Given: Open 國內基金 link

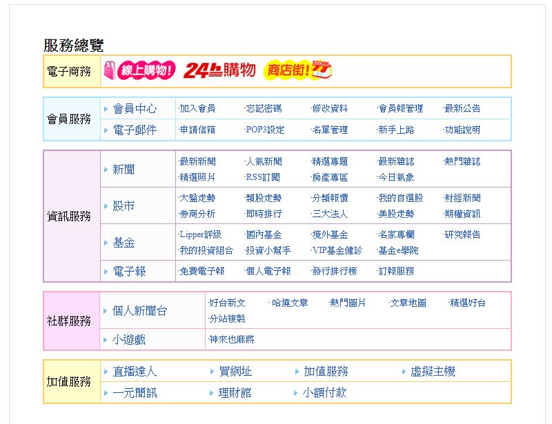Looking at the screenshot, I should 264,234.
